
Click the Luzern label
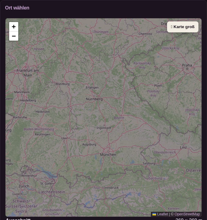(17, 194)
